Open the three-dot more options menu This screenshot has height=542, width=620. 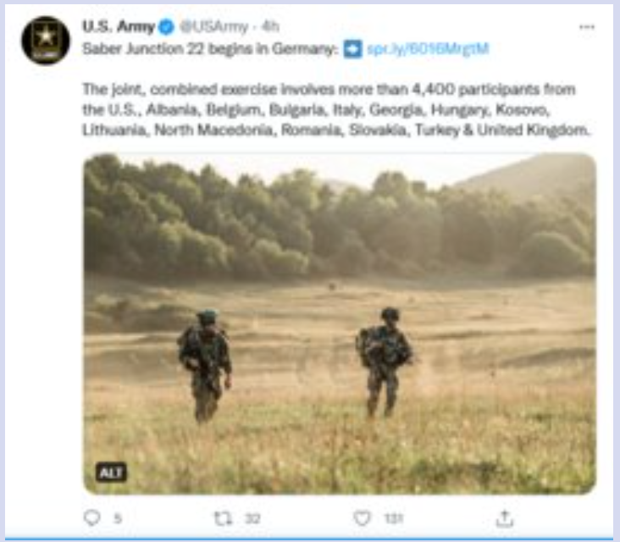click(587, 27)
